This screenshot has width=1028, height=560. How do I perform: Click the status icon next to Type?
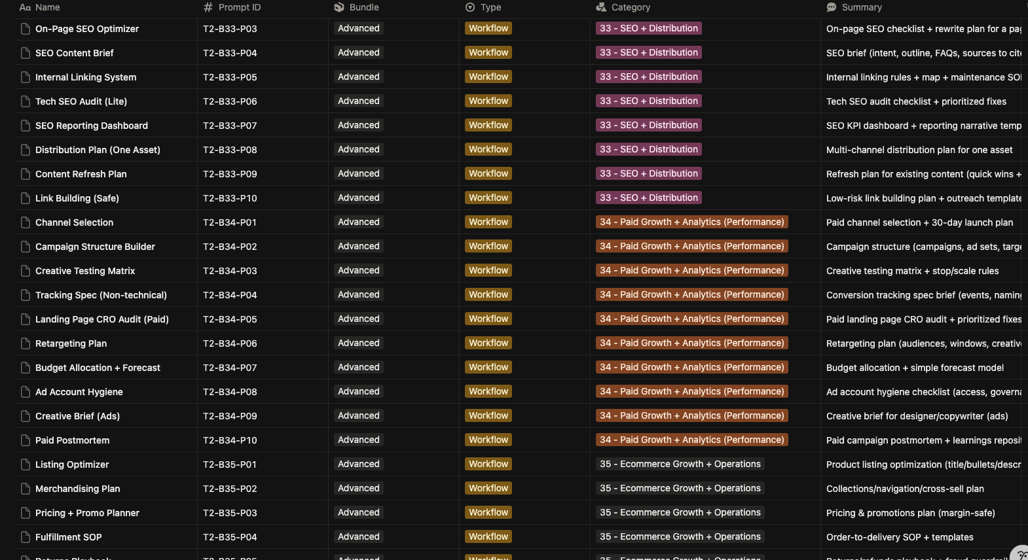469,7
